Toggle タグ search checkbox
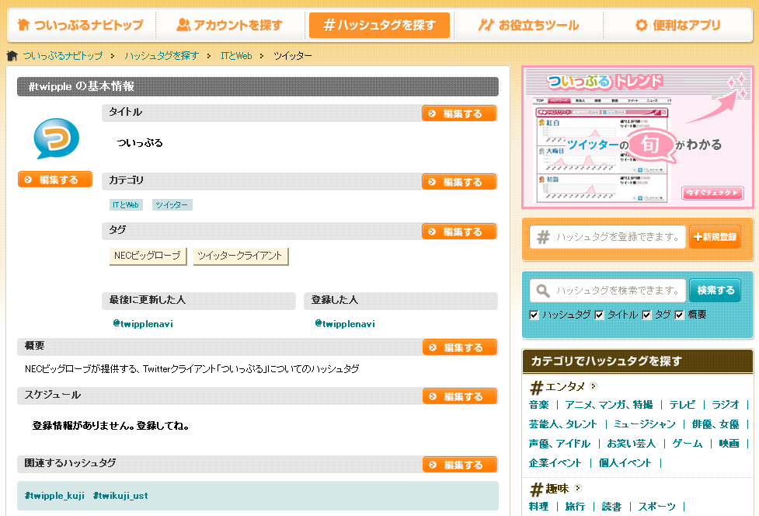The image size is (759, 516). [646, 316]
